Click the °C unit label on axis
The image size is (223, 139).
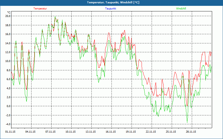(x=9, y=13)
